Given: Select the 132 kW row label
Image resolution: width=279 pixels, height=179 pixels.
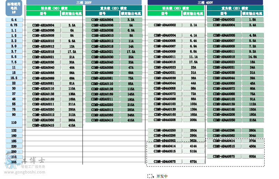Looking at the screenshot, I should (x=14, y=130).
